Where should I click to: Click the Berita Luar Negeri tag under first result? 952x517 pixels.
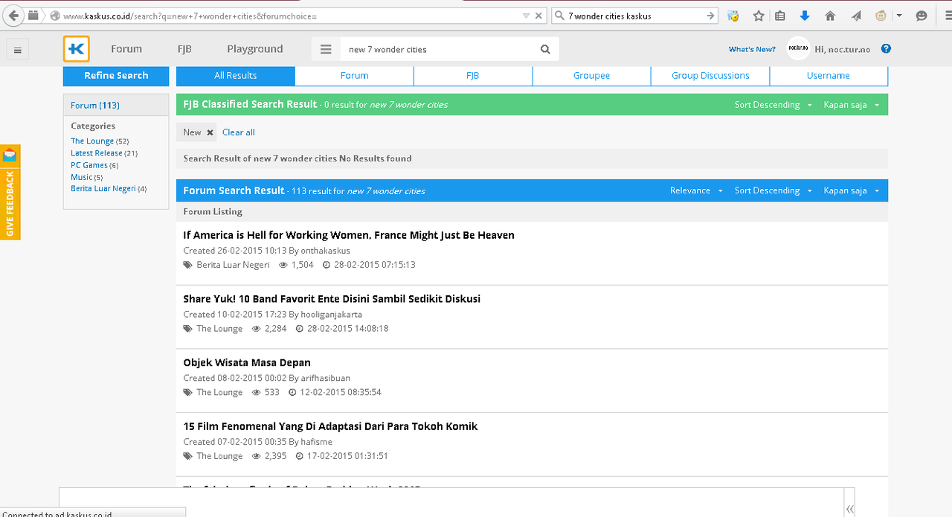(233, 265)
